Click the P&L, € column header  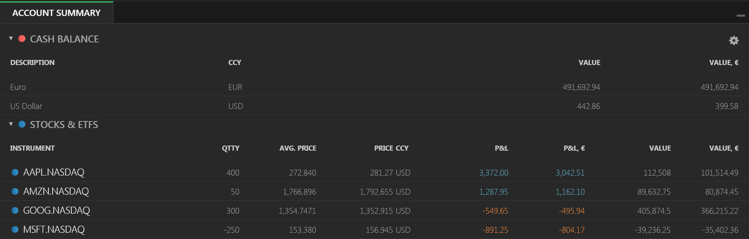(x=574, y=148)
